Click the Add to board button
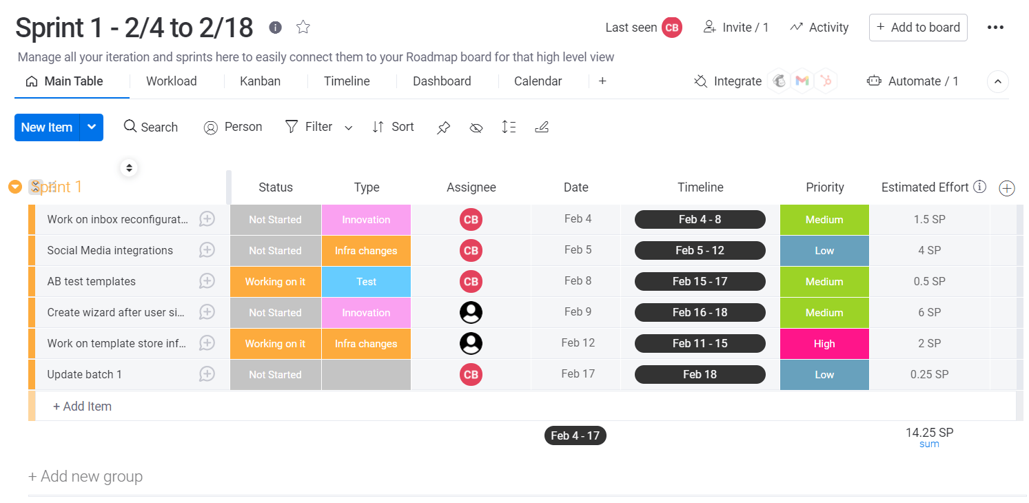1029x503 pixels. click(x=918, y=27)
